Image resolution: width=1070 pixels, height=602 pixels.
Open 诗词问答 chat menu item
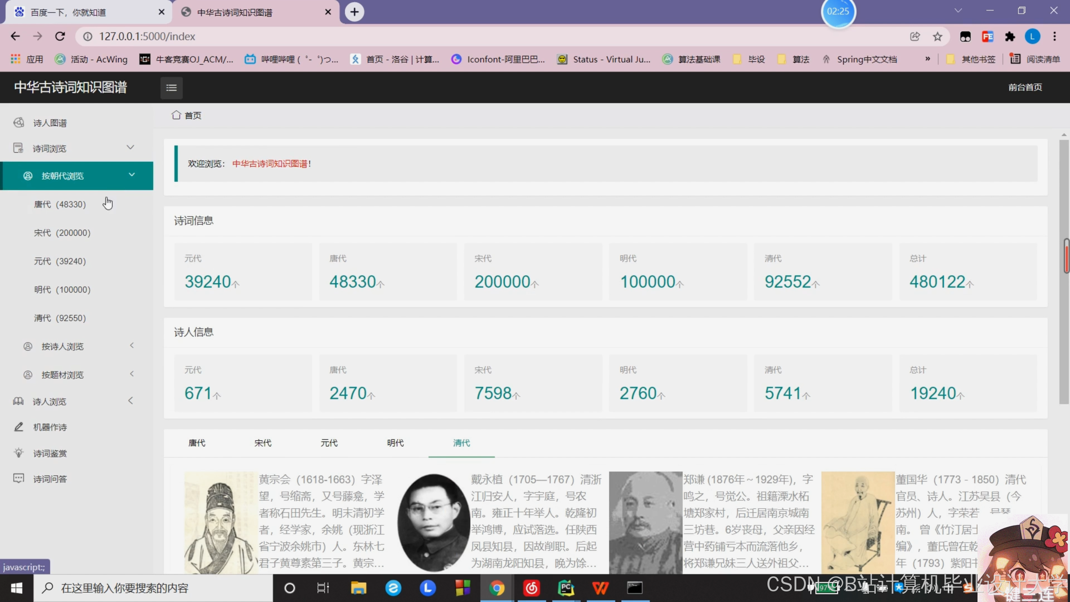(x=50, y=479)
